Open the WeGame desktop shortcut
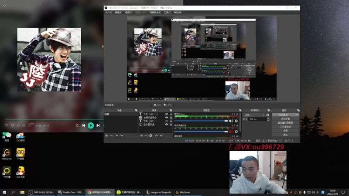Image resolution: width=349 pixels, height=196 pixels. pos(7,153)
